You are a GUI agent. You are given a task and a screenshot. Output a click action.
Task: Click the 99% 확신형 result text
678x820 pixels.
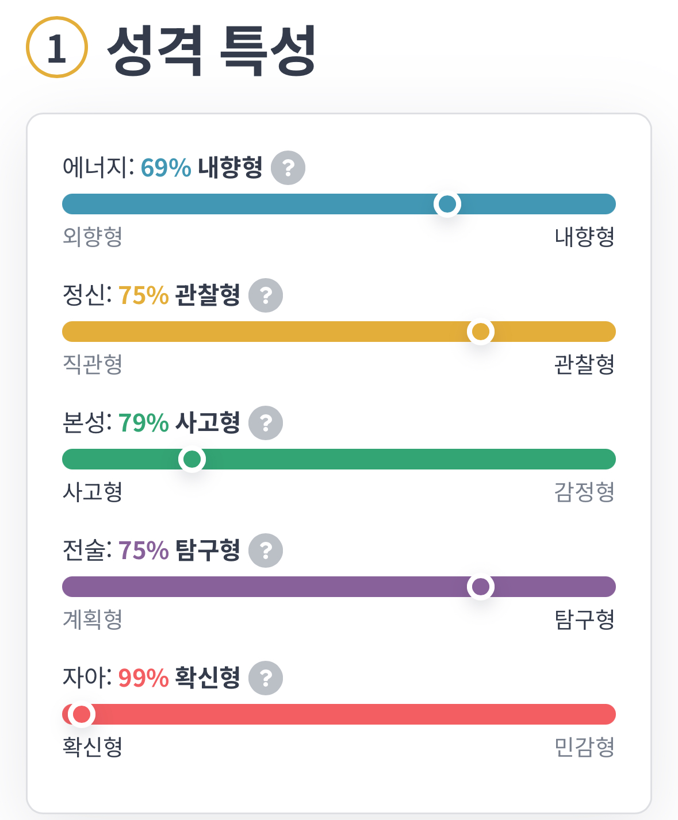tap(179, 678)
